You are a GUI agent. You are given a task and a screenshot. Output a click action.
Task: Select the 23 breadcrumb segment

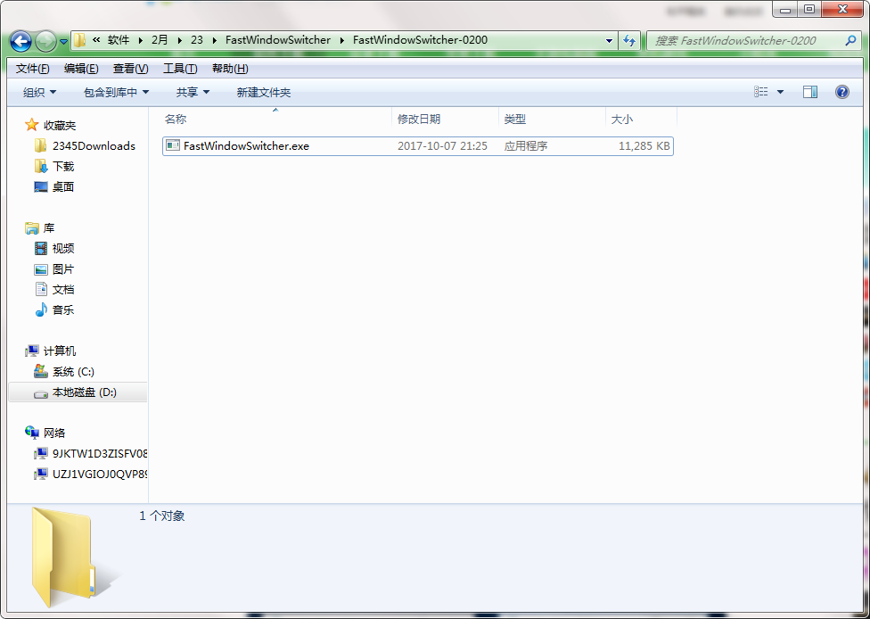pyautogui.click(x=197, y=40)
